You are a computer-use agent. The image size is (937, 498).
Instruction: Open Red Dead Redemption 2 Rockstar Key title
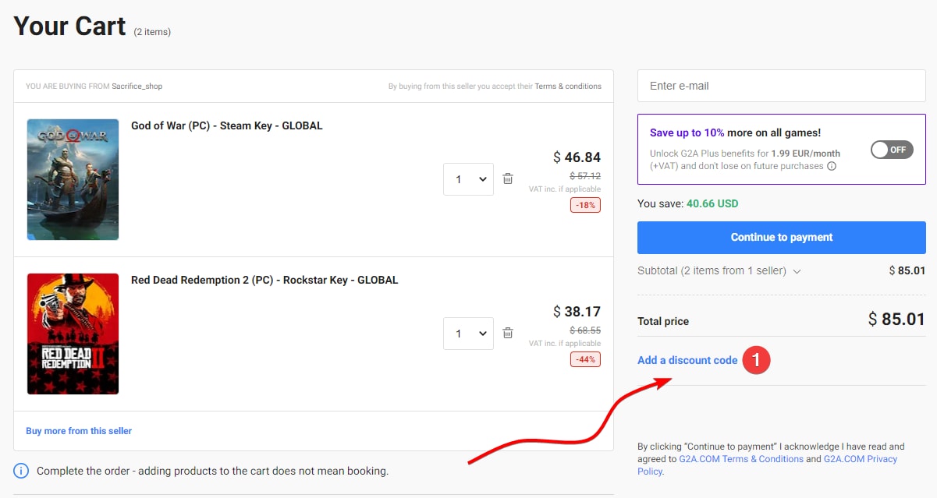point(264,280)
